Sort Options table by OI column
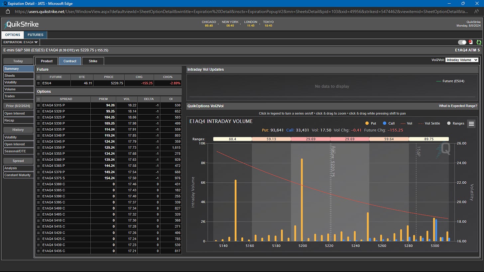This screenshot has height=272, width=484. (171, 99)
